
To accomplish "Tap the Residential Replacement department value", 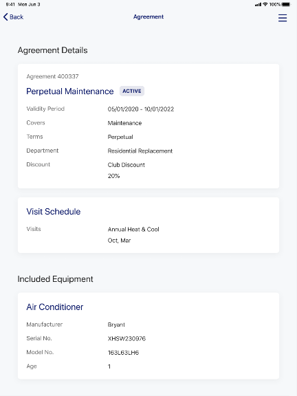I will tap(140, 151).
